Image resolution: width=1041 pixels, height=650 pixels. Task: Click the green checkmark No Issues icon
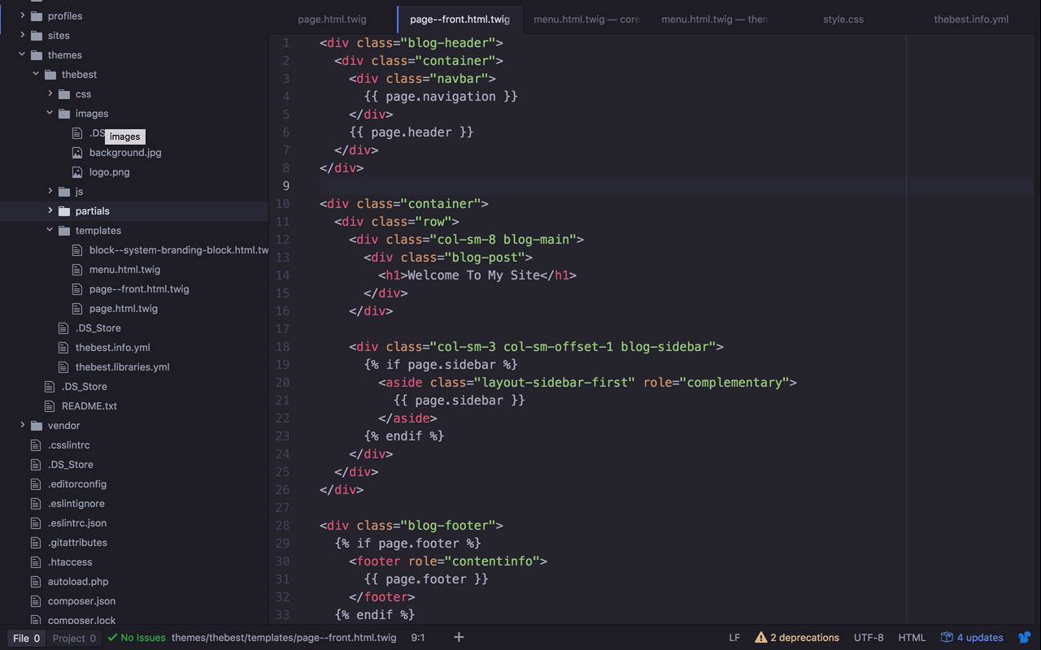[x=112, y=638]
